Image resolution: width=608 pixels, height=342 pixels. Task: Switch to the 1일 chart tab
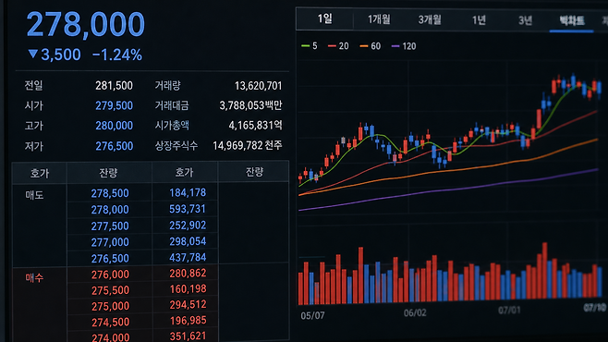[324, 19]
